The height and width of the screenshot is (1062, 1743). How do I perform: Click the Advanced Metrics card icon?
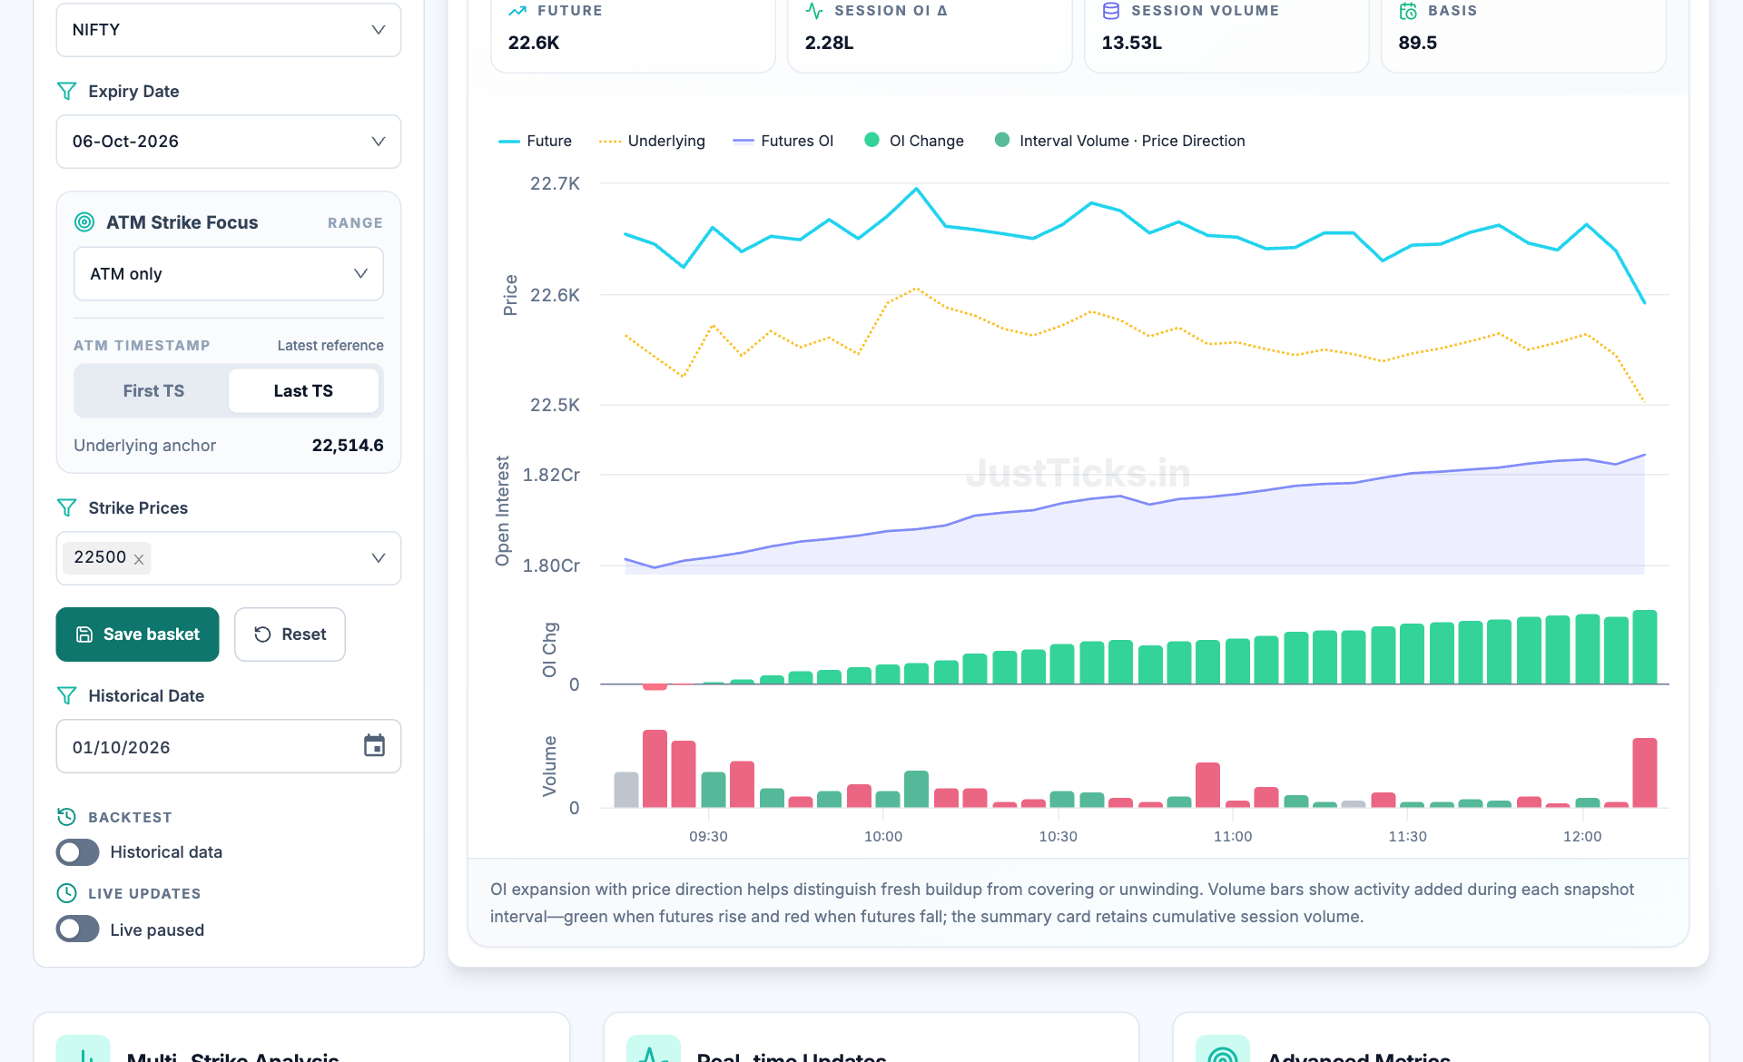coord(1223,1049)
